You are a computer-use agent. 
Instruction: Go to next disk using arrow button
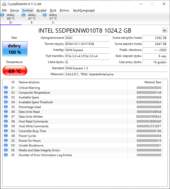point(165,30)
